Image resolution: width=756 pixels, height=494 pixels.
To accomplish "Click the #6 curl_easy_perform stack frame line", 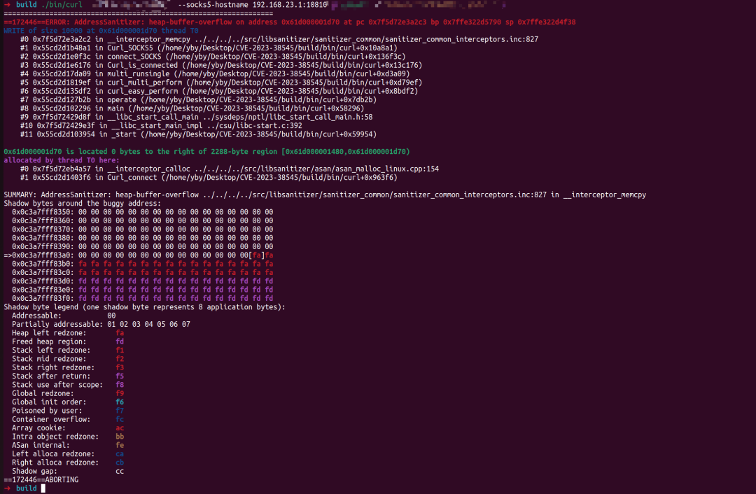I will [219, 91].
